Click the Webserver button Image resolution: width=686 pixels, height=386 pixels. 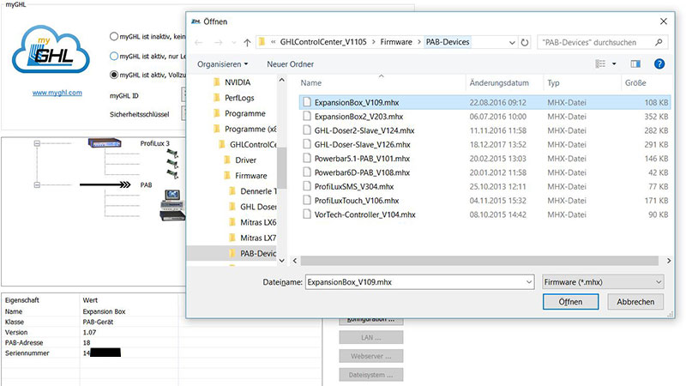click(x=371, y=356)
